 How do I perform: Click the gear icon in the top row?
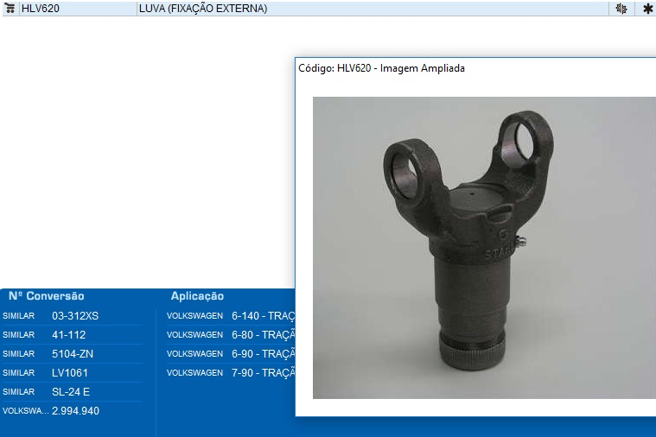(621, 9)
